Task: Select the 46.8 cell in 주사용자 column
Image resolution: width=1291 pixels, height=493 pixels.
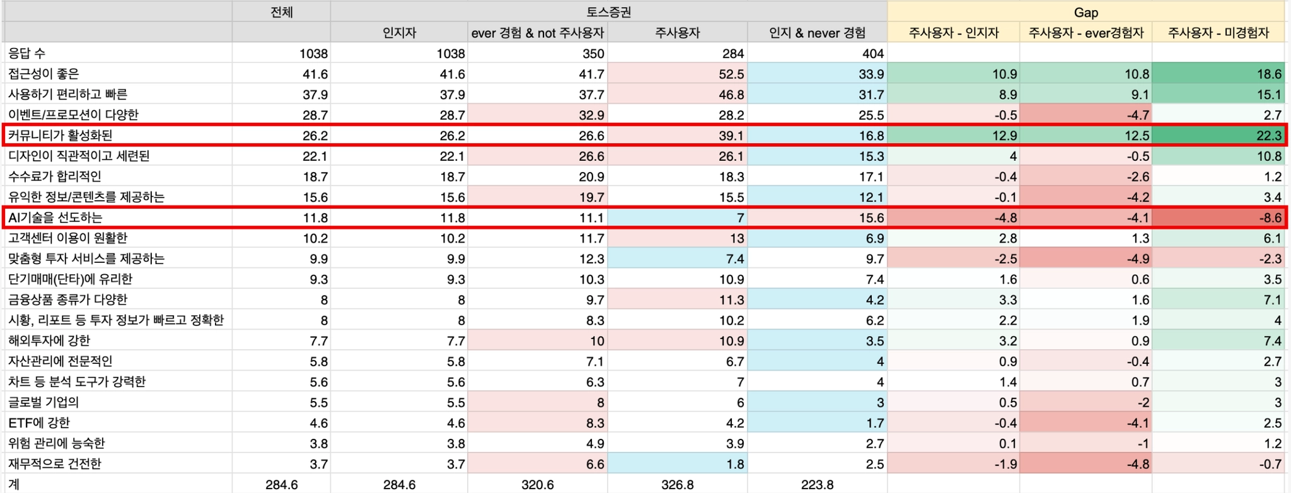Action: coord(678,95)
